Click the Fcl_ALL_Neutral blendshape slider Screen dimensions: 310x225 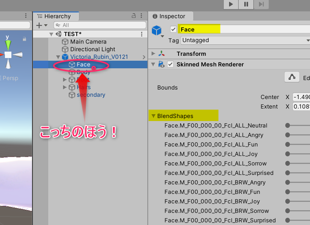pyautogui.click(x=297, y=126)
